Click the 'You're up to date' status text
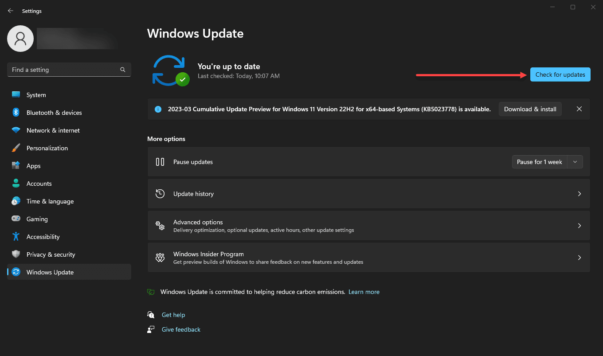Image resolution: width=603 pixels, height=356 pixels. tap(229, 67)
